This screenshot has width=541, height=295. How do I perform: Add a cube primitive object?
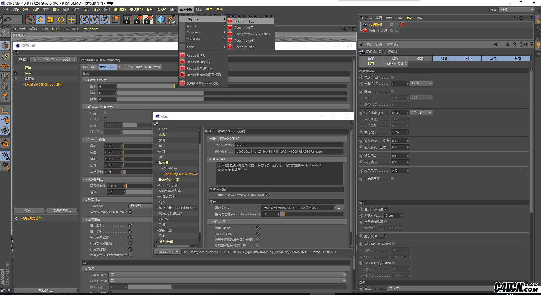pyautogui.click(x=161, y=19)
